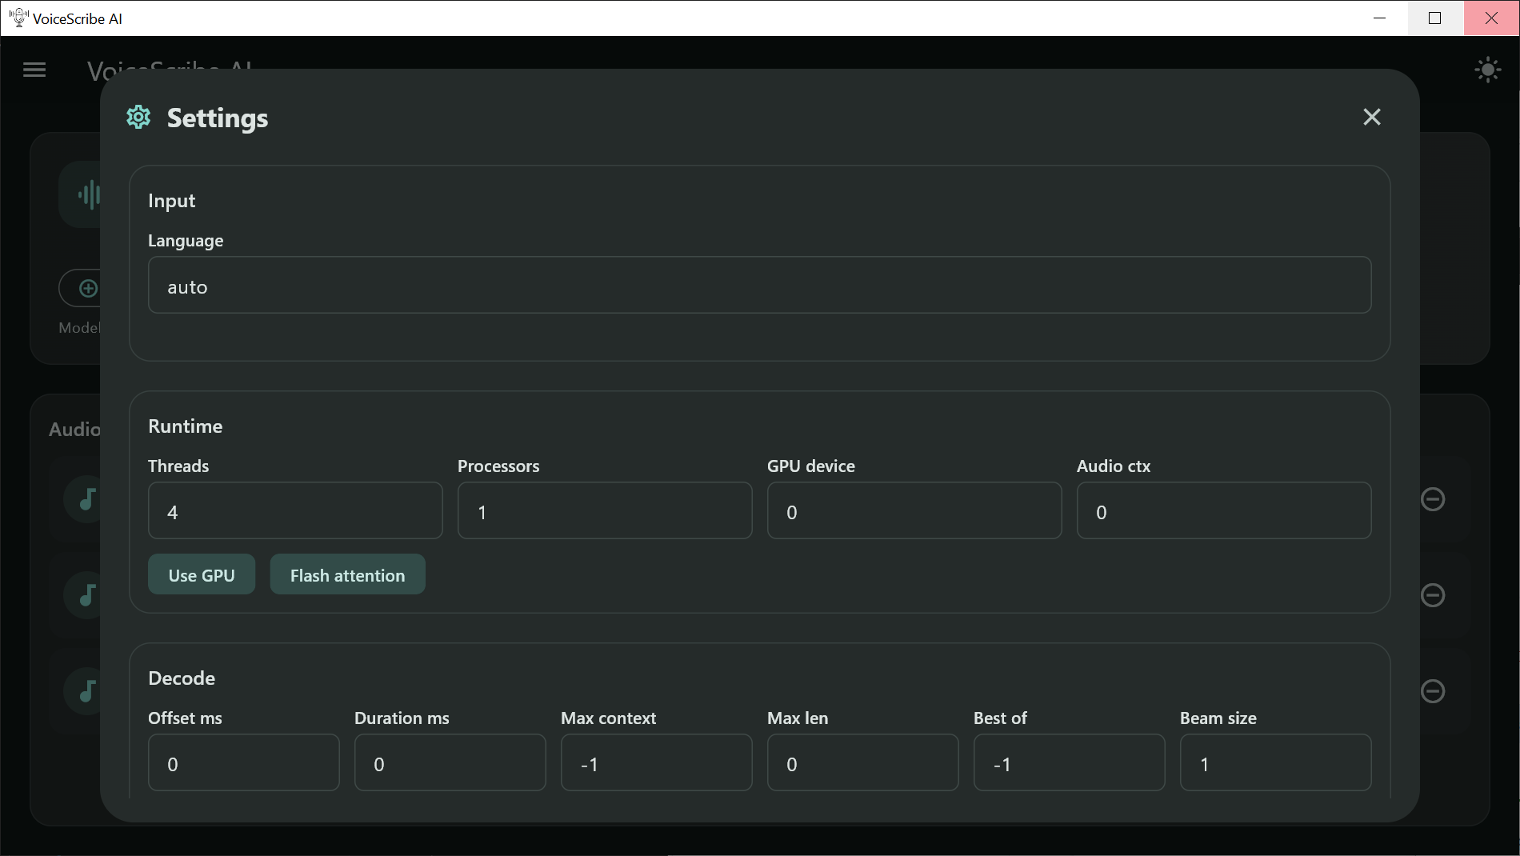The width and height of the screenshot is (1520, 856).
Task: Focus the Processors field
Action: pyautogui.click(x=605, y=510)
